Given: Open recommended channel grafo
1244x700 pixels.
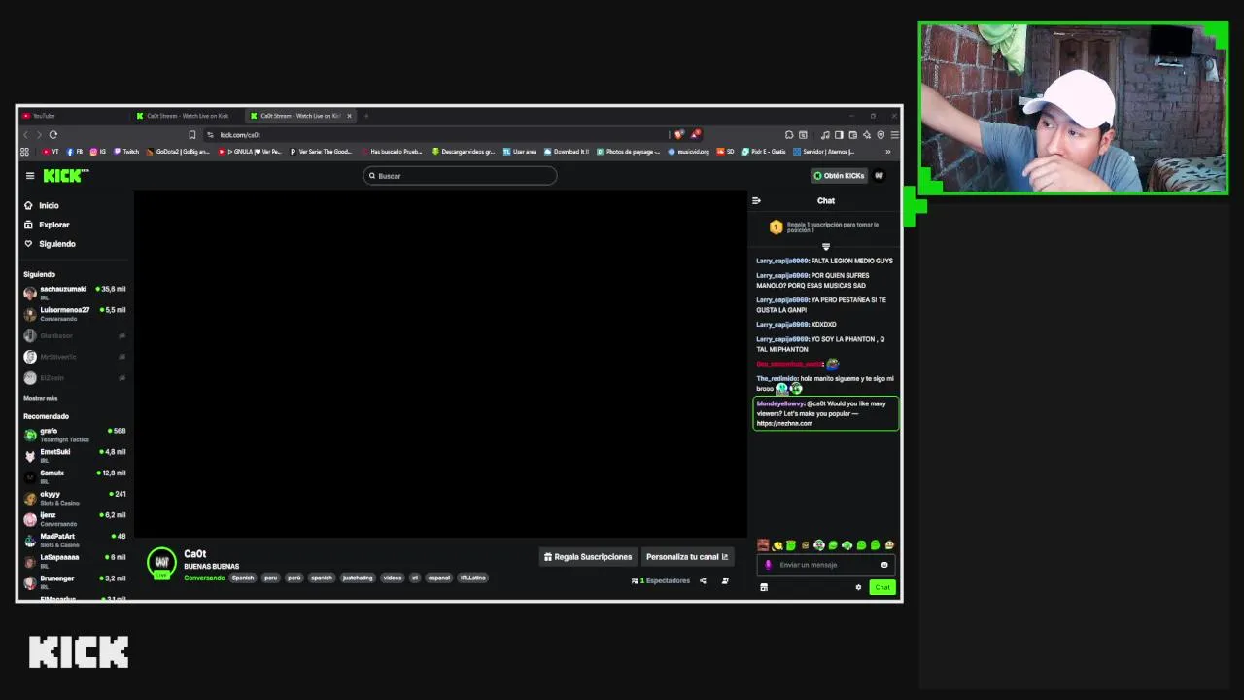Looking at the screenshot, I should click(74, 435).
